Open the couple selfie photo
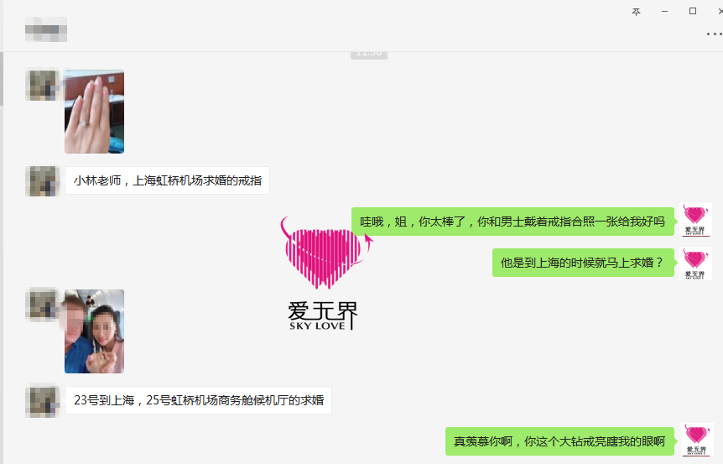723x464 pixels. [x=94, y=331]
